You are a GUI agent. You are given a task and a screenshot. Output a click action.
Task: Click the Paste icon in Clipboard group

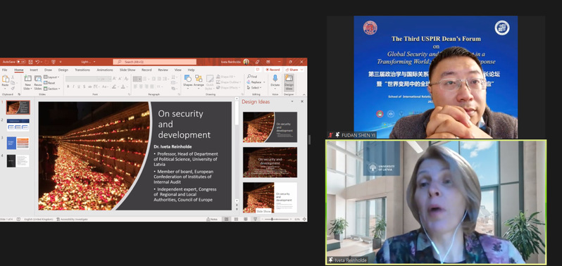[x=5, y=79]
